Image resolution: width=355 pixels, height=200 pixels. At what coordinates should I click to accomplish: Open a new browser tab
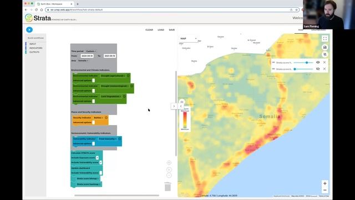tap(78, 4)
